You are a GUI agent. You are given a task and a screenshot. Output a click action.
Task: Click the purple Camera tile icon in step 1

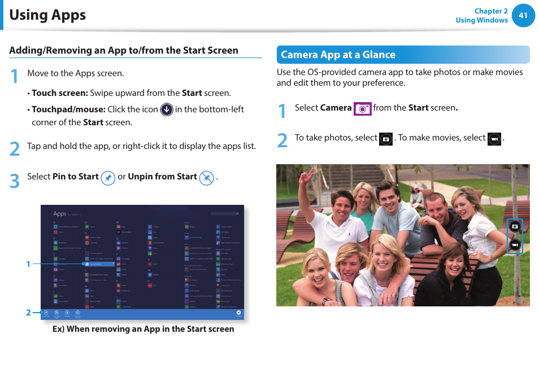click(362, 109)
